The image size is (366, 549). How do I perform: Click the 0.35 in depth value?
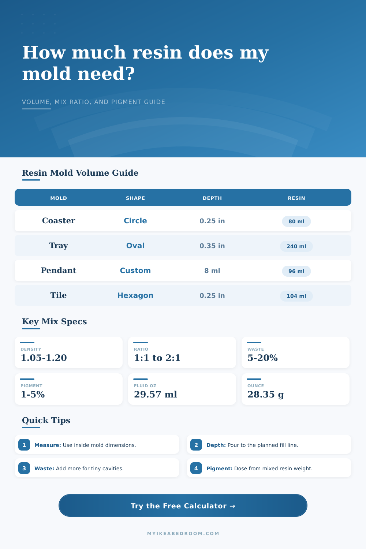[212, 246]
